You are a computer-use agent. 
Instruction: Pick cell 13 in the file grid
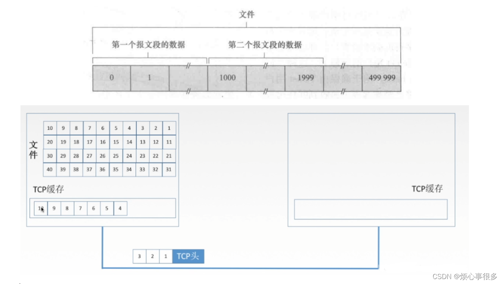tap(142, 142)
